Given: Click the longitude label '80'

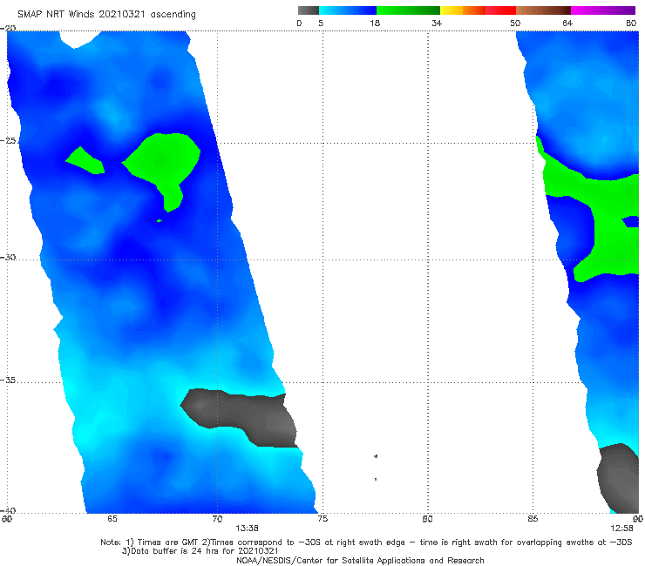Looking at the screenshot, I should 427,519.
